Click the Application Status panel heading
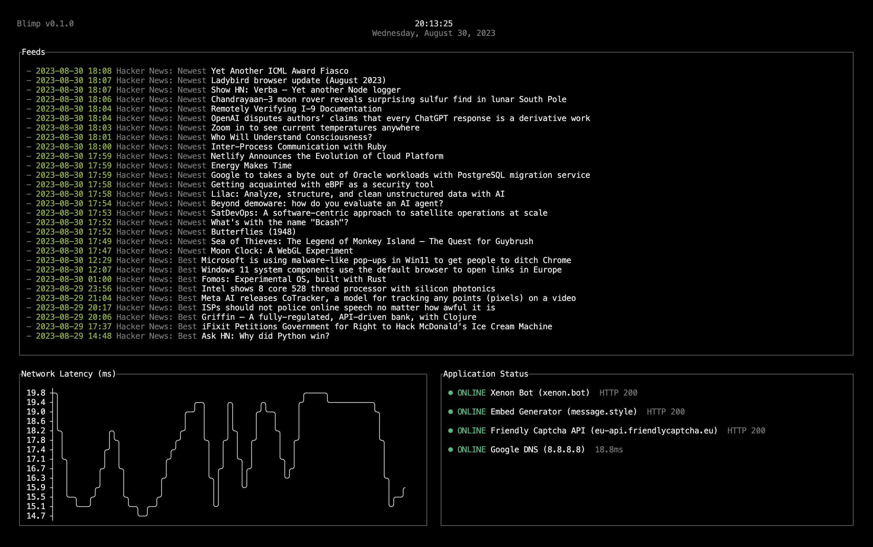Screen dimensions: 873x547 coord(485,374)
